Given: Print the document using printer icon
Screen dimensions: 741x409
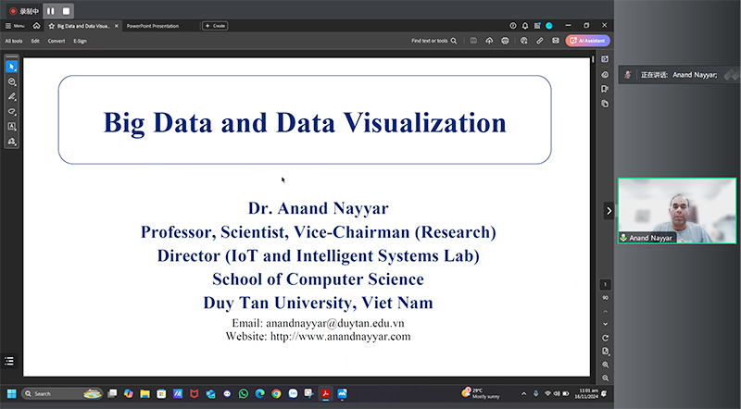Looking at the screenshot, I should (x=505, y=41).
